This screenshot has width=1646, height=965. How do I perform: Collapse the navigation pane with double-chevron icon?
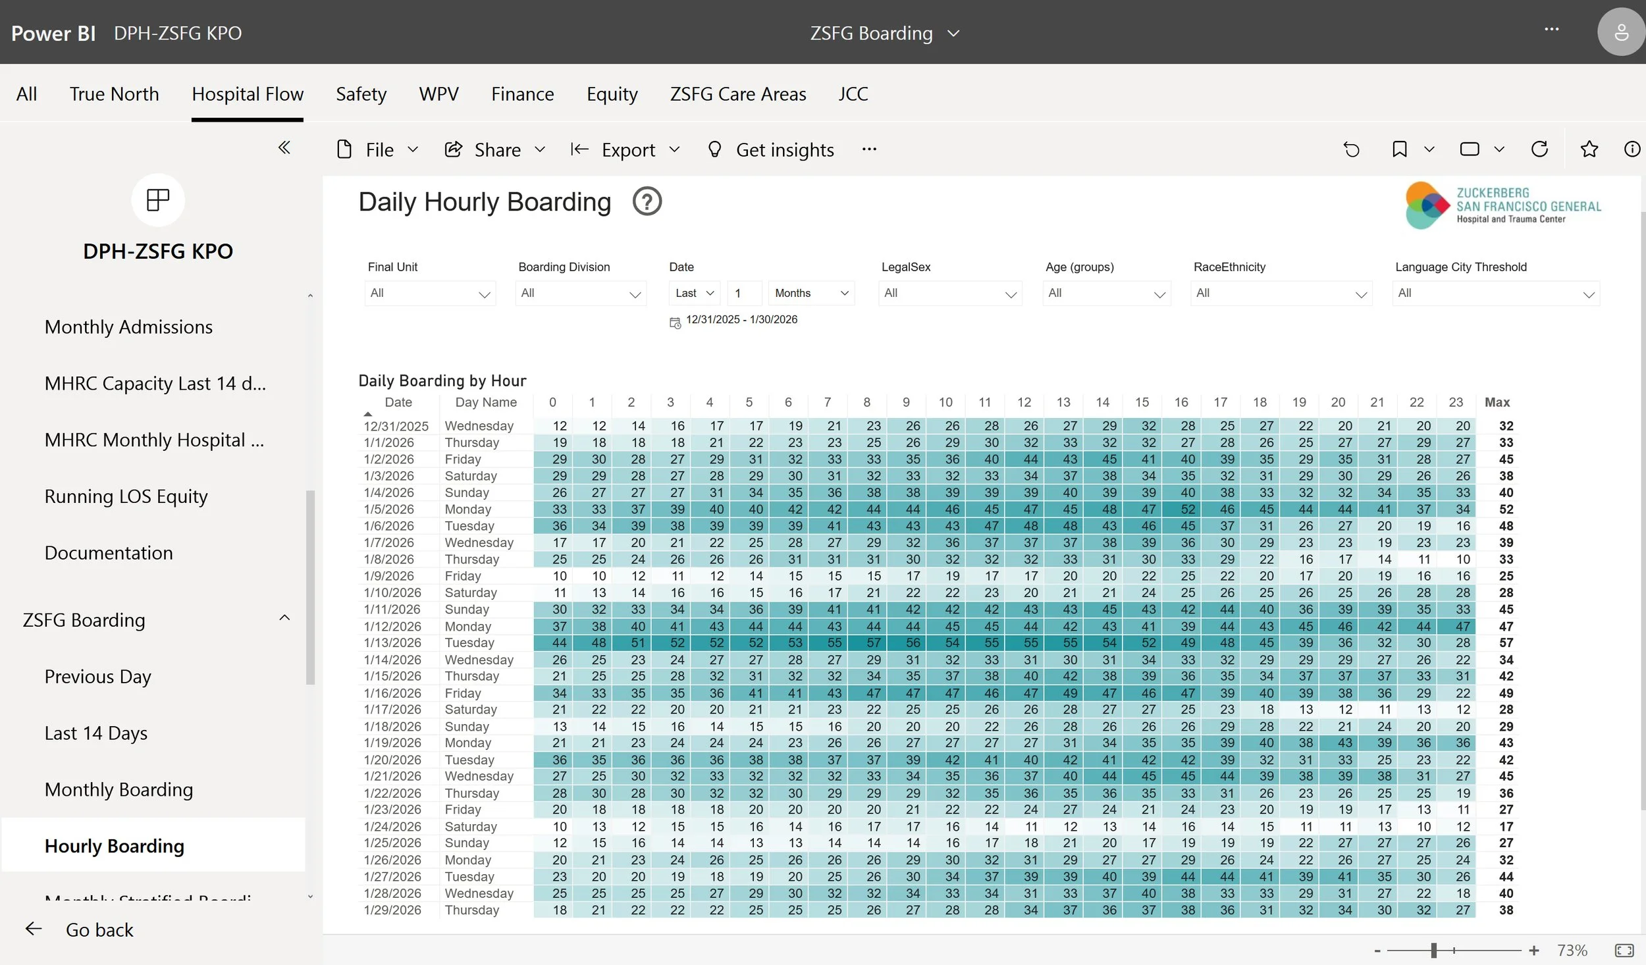coord(284,147)
